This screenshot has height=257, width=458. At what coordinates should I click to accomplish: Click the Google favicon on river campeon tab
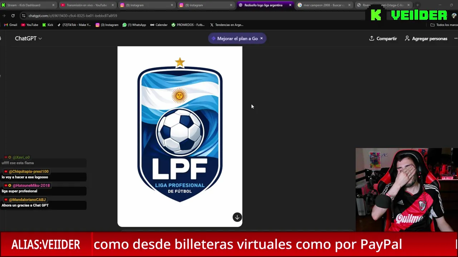point(300,5)
